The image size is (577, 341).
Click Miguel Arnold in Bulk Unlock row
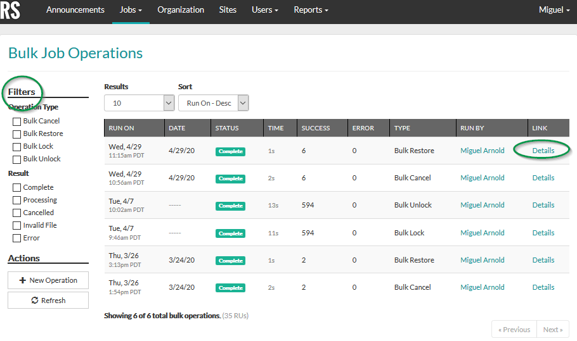coord(482,205)
